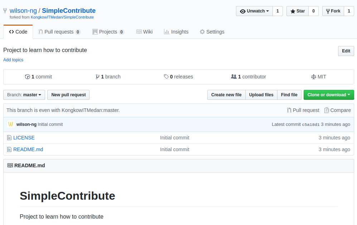The image size is (357, 225).
Task: Click the book icon in README.md header
Action: tap(10, 165)
